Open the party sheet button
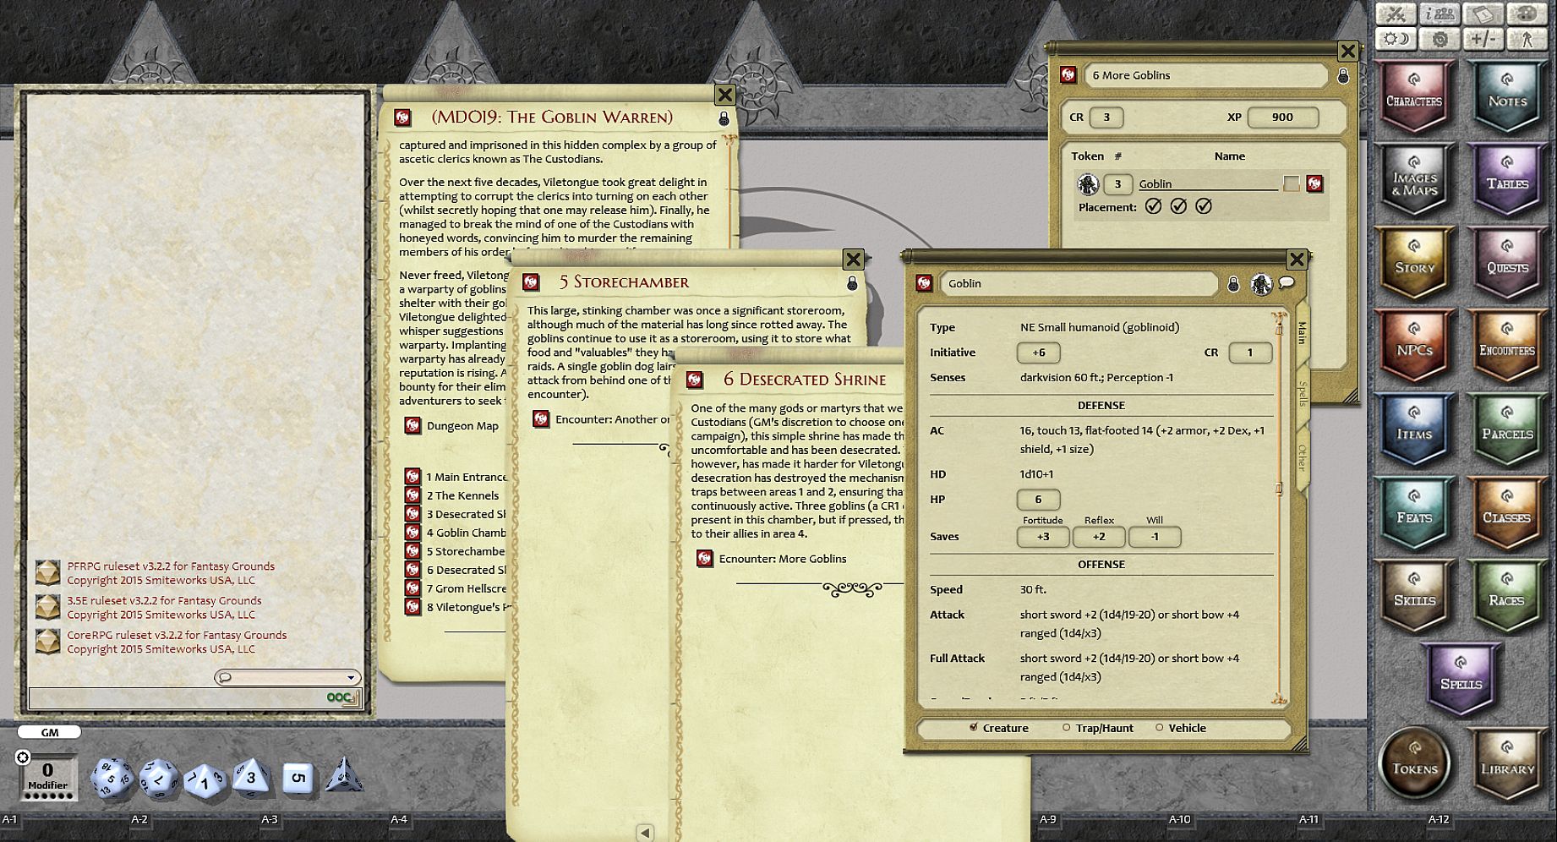This screenshot has width=1557, height=842. [x=1440, y=14]
